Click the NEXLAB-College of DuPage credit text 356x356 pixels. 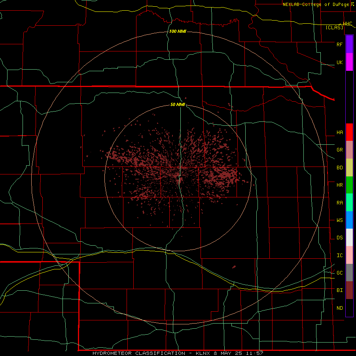point(316,4)
